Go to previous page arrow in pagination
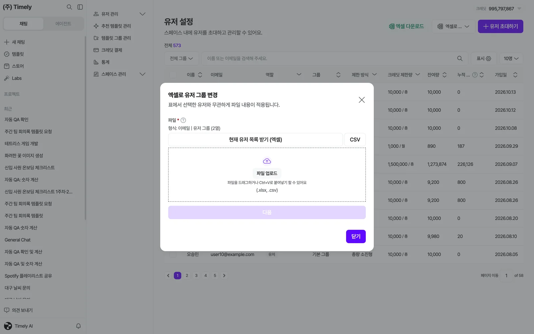 point(168,276)
